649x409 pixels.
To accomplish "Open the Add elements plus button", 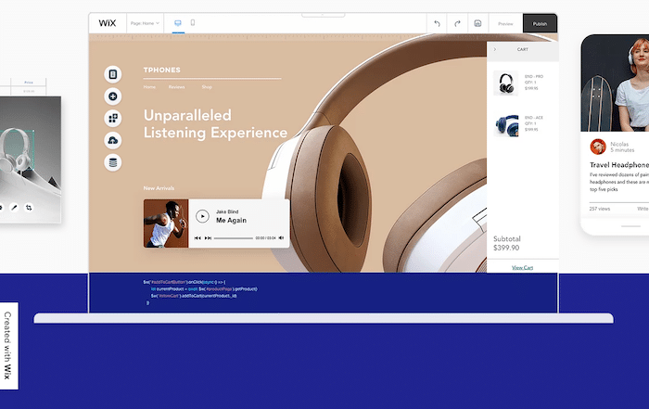I will (112, 96).
